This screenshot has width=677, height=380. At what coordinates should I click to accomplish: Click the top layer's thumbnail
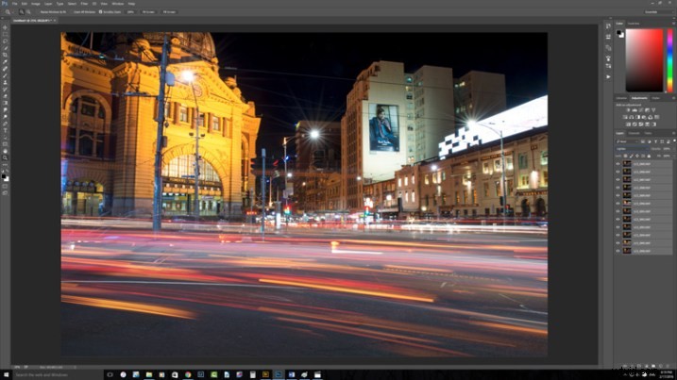pos(627,164)
